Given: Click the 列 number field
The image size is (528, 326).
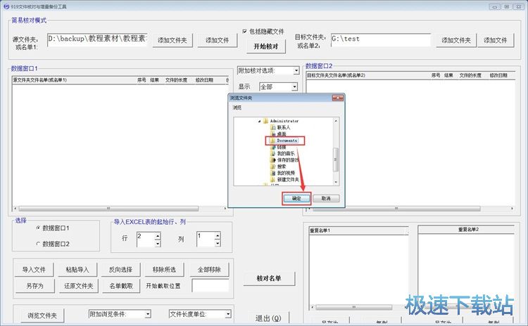Looking at the screenshot, I should point(206,240).
